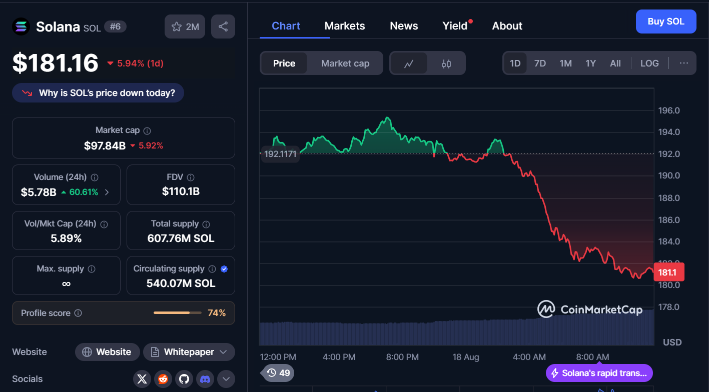Open the Yield tab

(455, 26)
